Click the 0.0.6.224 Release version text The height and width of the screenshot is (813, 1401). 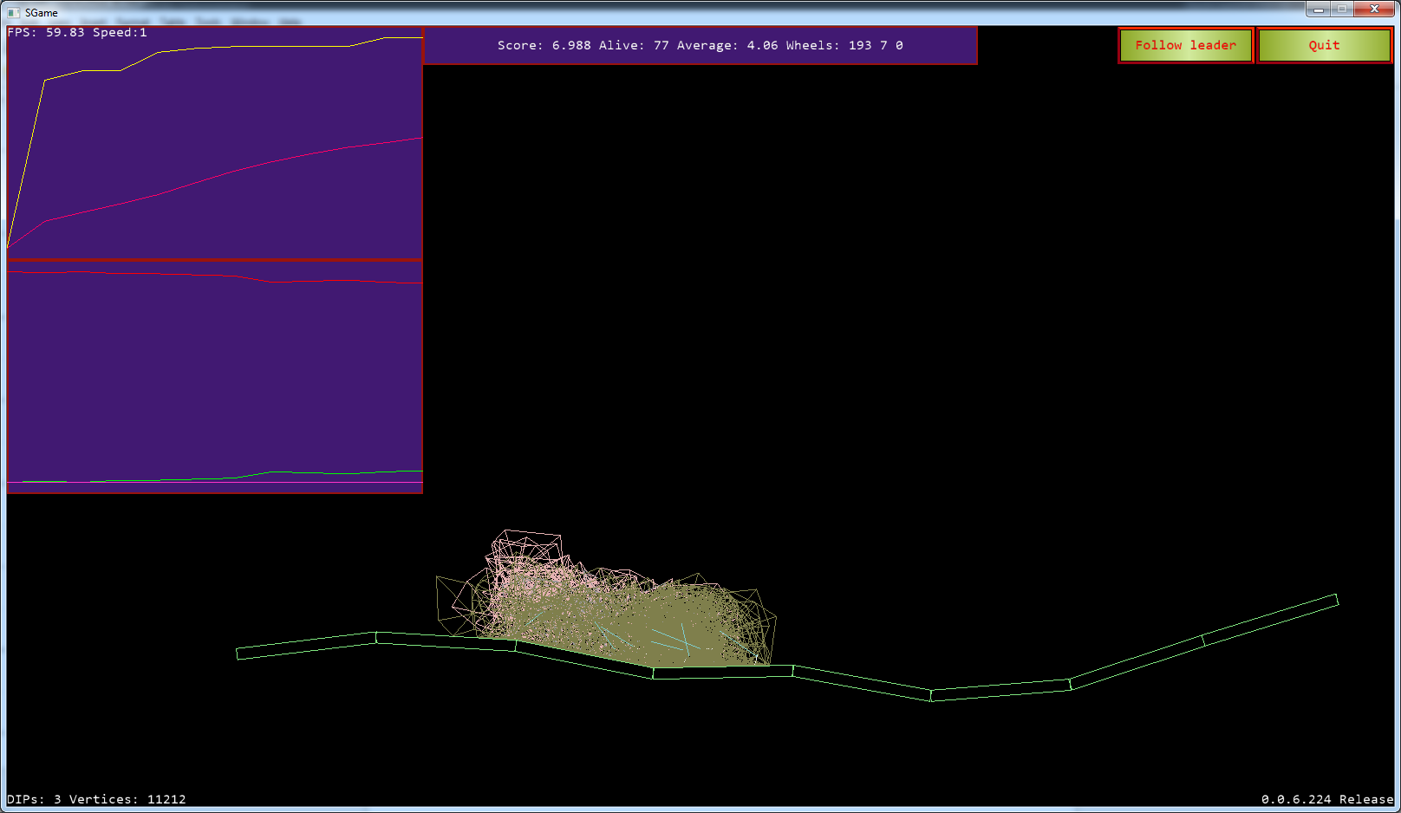1327,799
